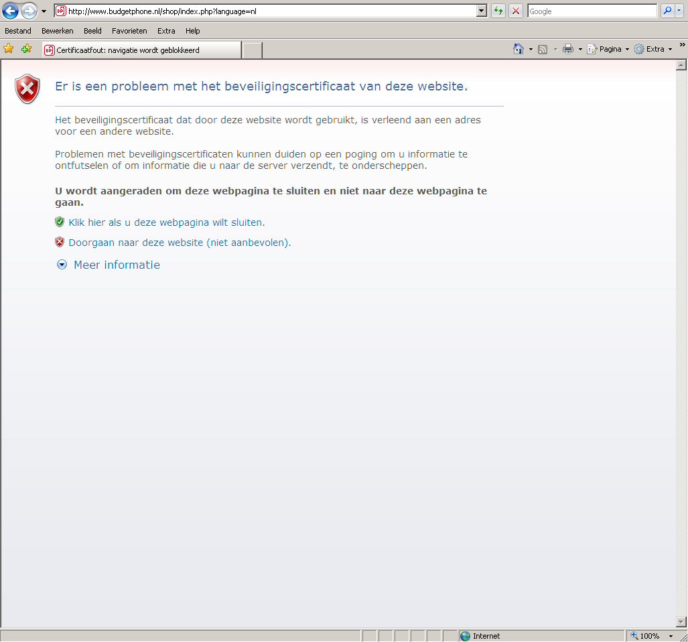Screen dimensions: 688x642
Task: Click the search magnifier icon
Action: coord(667,11)
